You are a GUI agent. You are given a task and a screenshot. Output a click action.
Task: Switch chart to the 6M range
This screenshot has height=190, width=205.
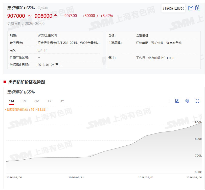(37, 101)
